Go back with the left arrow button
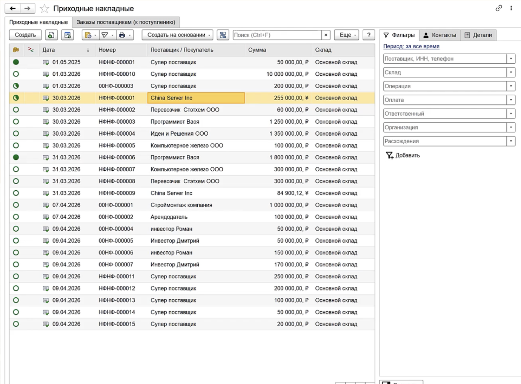Viewport: 521px width, 384px height. pyautogui.click(x=12, y=8)
